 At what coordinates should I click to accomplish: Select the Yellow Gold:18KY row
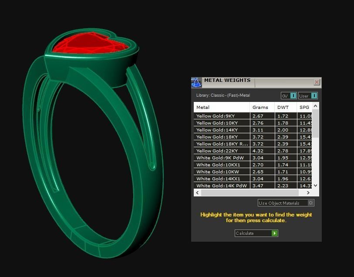[253, 137]
